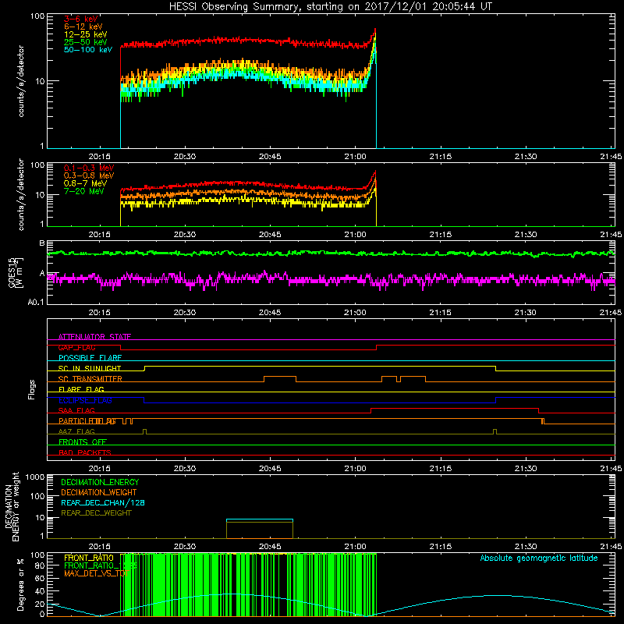Select the "SAA_FLAG" flag label

76,410
